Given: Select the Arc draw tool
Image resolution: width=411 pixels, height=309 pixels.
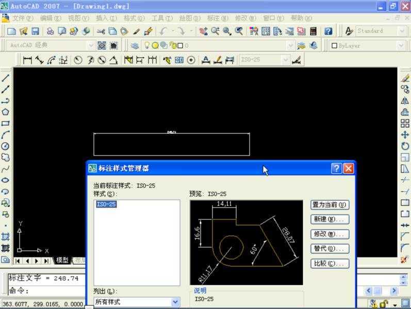Looking at the screenshot, I should pos(6,135).
